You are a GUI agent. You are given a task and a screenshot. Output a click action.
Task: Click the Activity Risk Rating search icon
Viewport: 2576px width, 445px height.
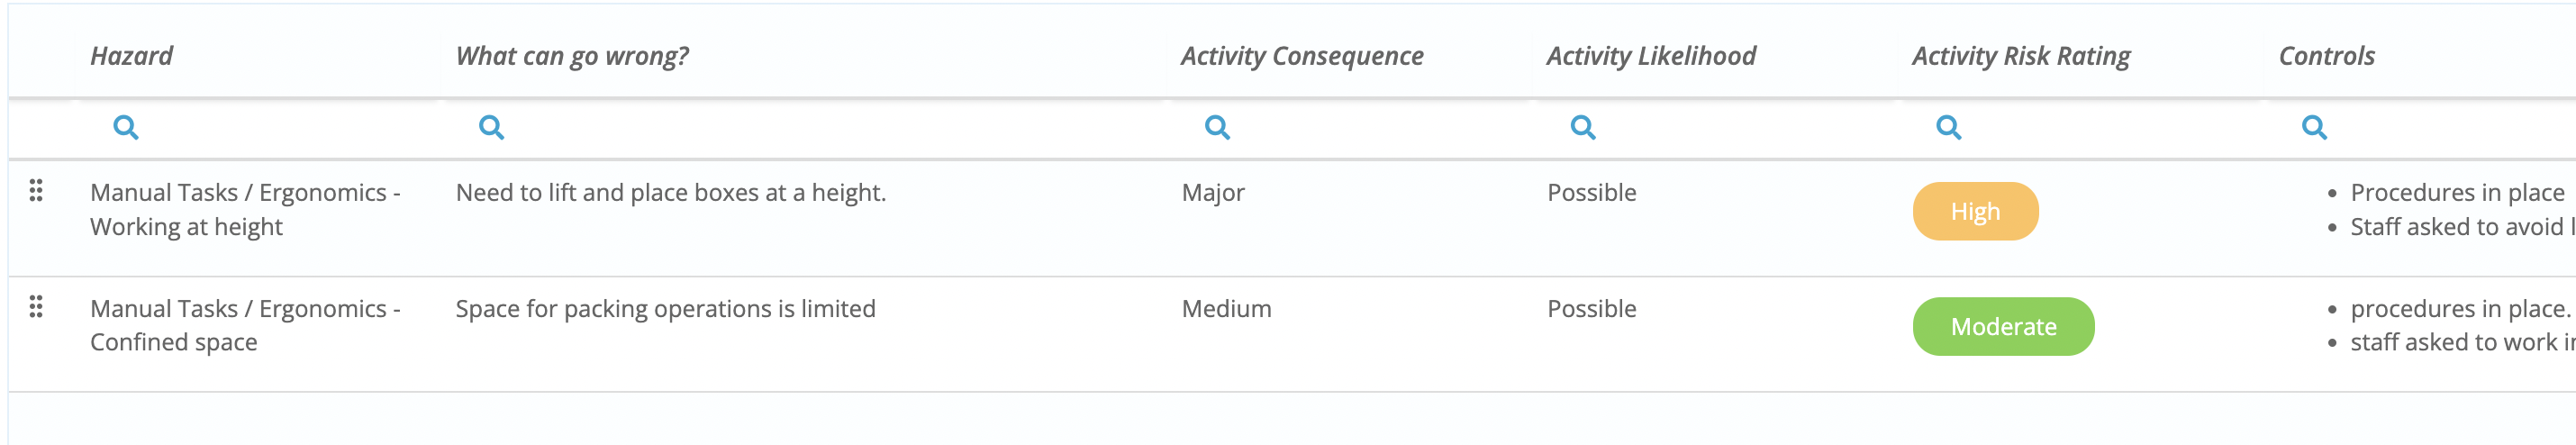click(1949, 128)
